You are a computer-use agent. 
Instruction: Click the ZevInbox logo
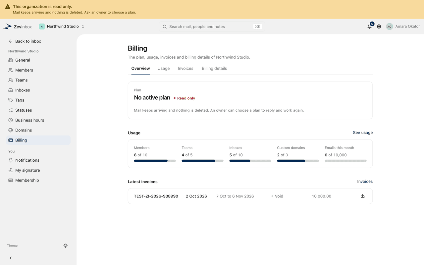(17, 26)
